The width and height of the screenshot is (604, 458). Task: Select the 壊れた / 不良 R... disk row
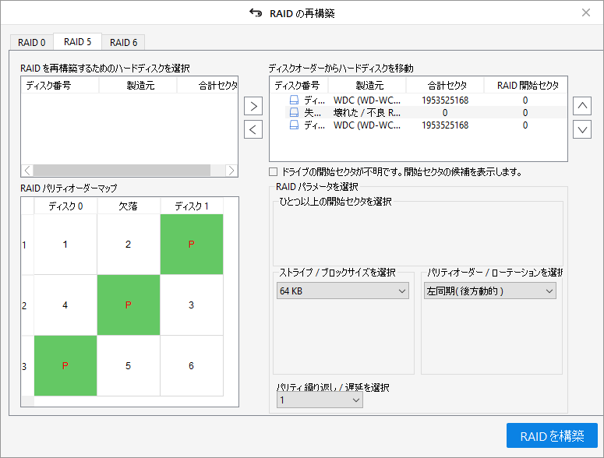tap(426, 112)
